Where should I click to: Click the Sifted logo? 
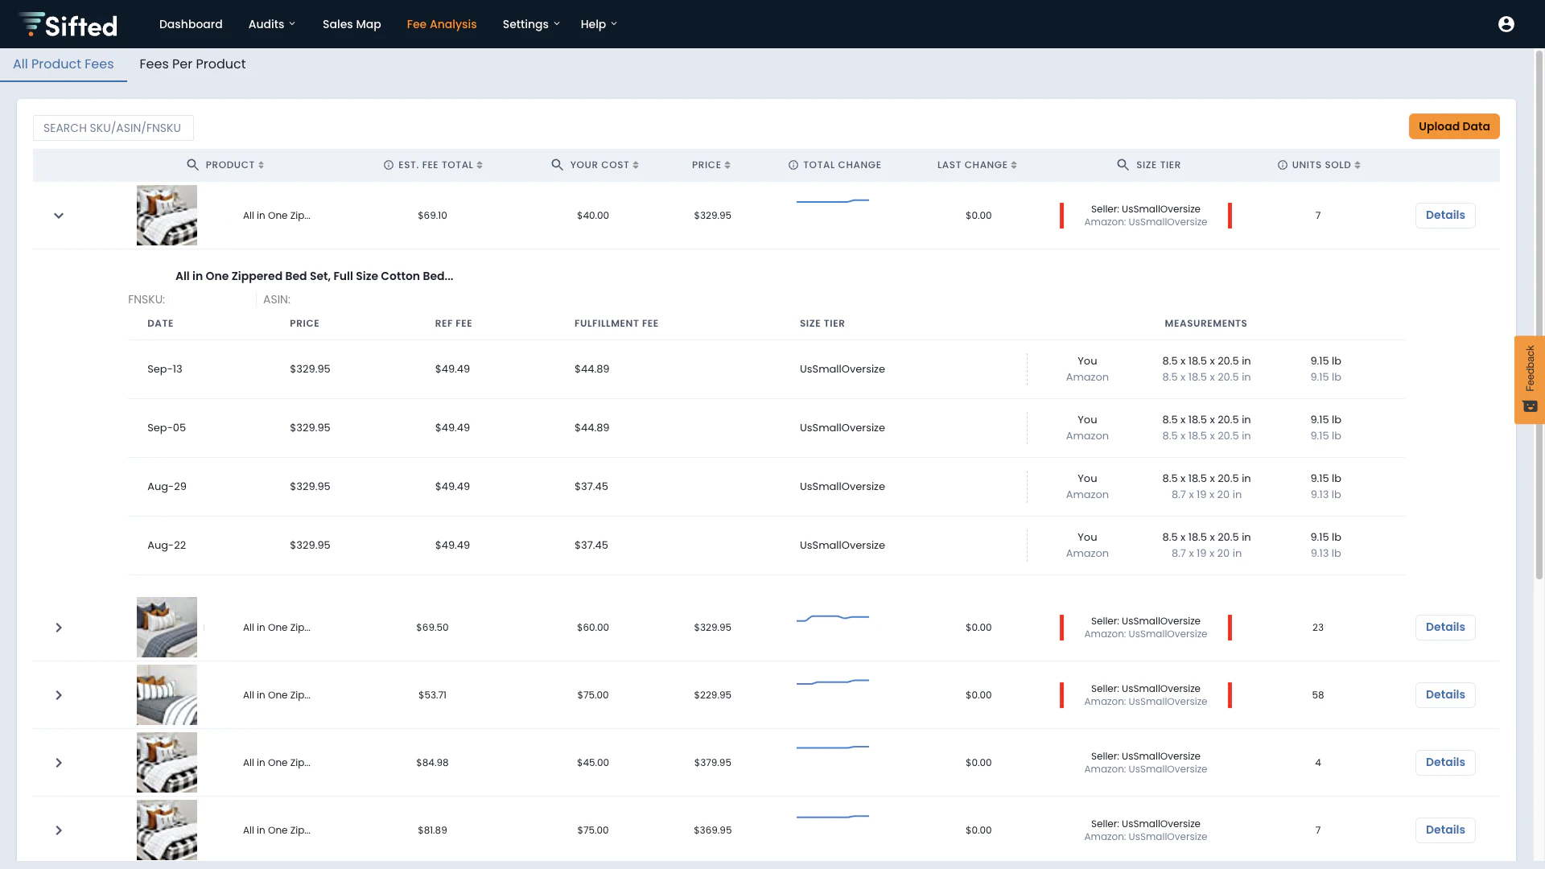[x=67, y=24]
